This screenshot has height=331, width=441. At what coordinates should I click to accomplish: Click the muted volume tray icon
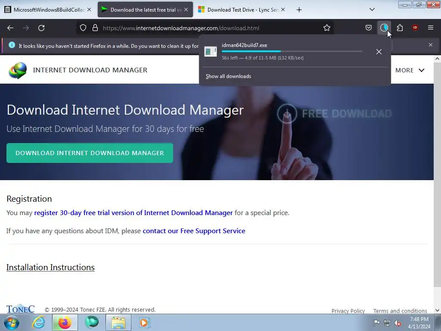point(398,323)
